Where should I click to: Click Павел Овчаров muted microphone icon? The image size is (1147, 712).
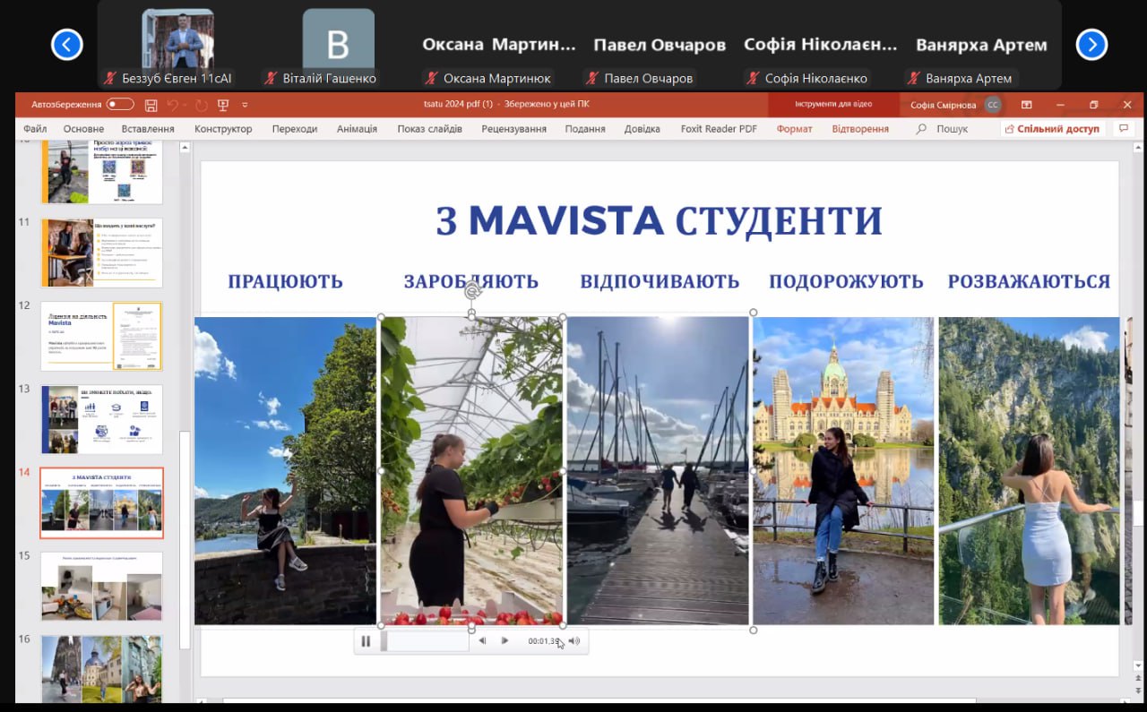[591, 78]
